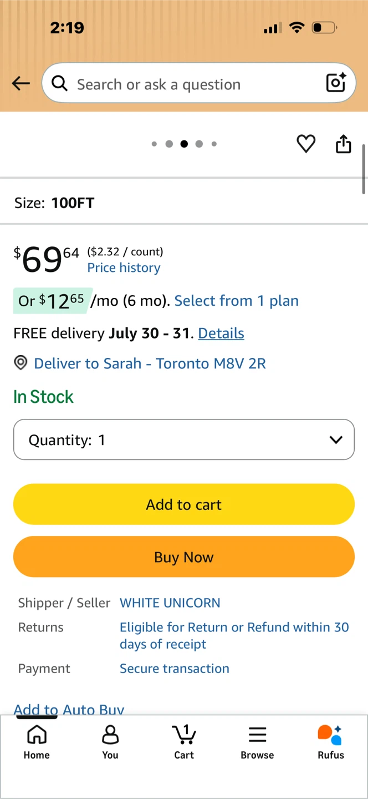Open camera lens search icon
The image size is (368, 799).
click(336, 83)
